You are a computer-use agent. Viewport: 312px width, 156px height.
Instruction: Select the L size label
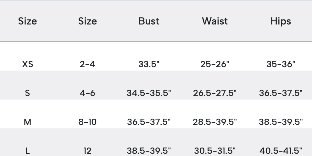pos(27,151)
